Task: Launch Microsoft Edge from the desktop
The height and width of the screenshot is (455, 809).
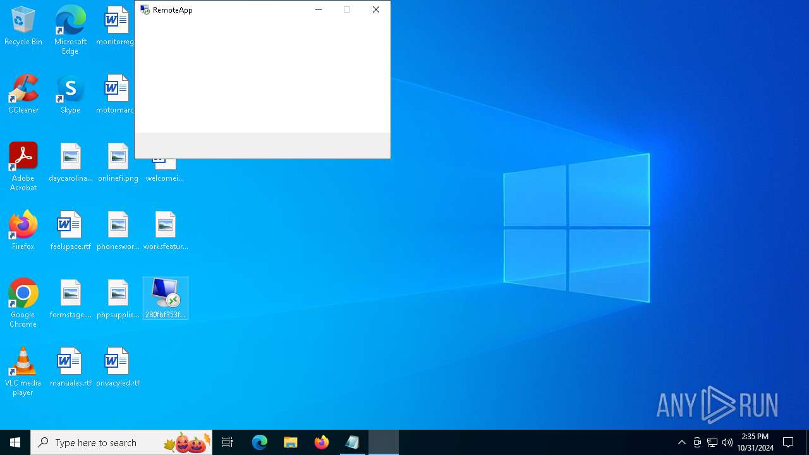Action: [x=70, y=30]
